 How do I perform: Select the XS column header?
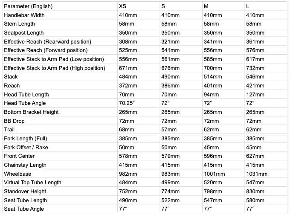tap(123, 6)
